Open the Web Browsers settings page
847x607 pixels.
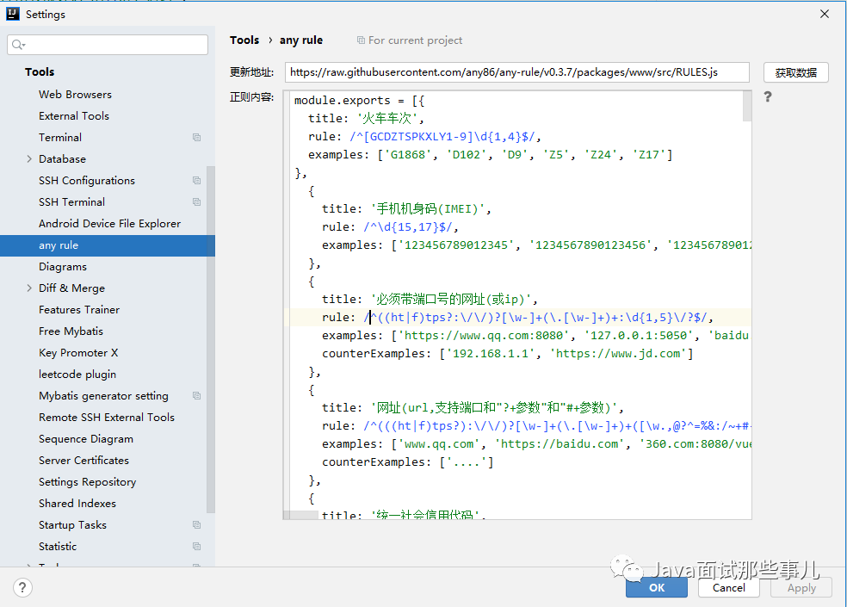pos(75,95)
